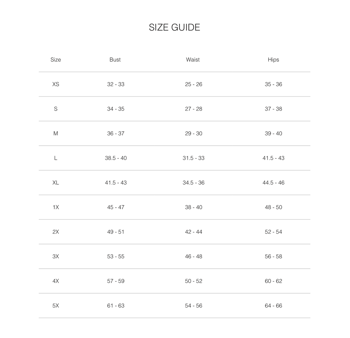Click the 5X bust value 61 - 63
Screen dimensions: 350x338
point(116,306)
